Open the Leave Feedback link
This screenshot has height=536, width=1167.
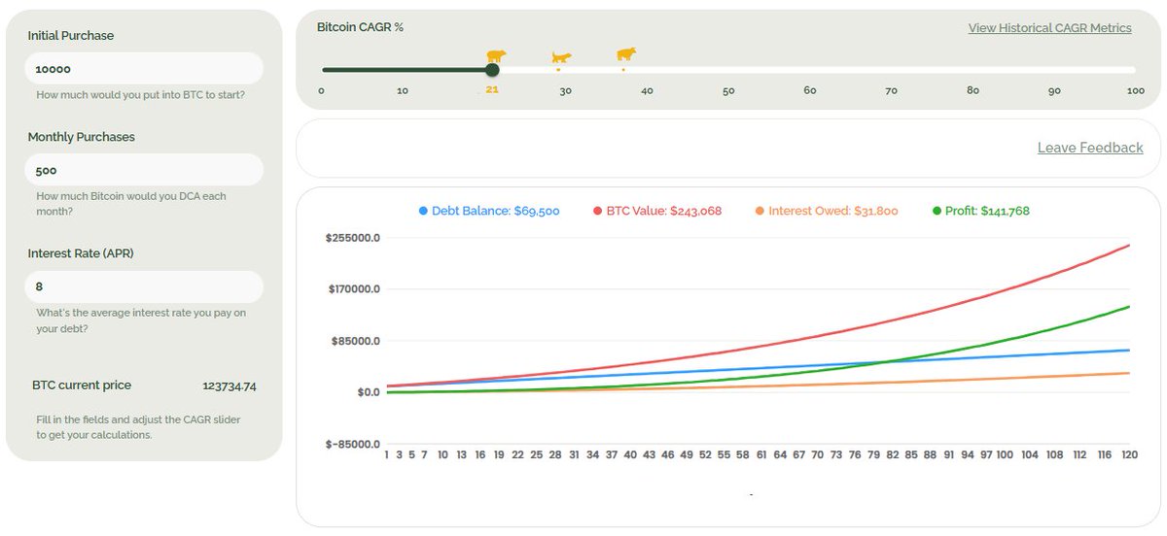(x=1090, y=148)
